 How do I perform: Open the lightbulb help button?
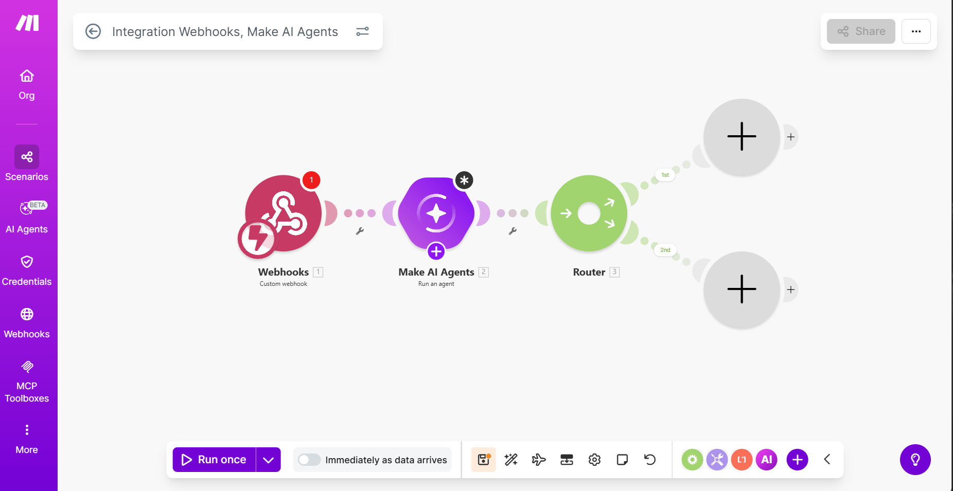click(915, 460)
